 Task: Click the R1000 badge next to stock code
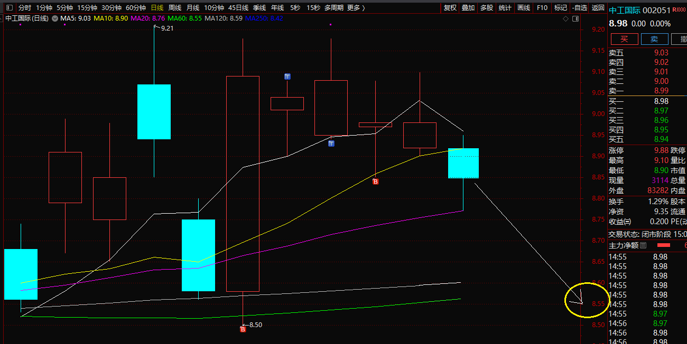tap(679, 10)
